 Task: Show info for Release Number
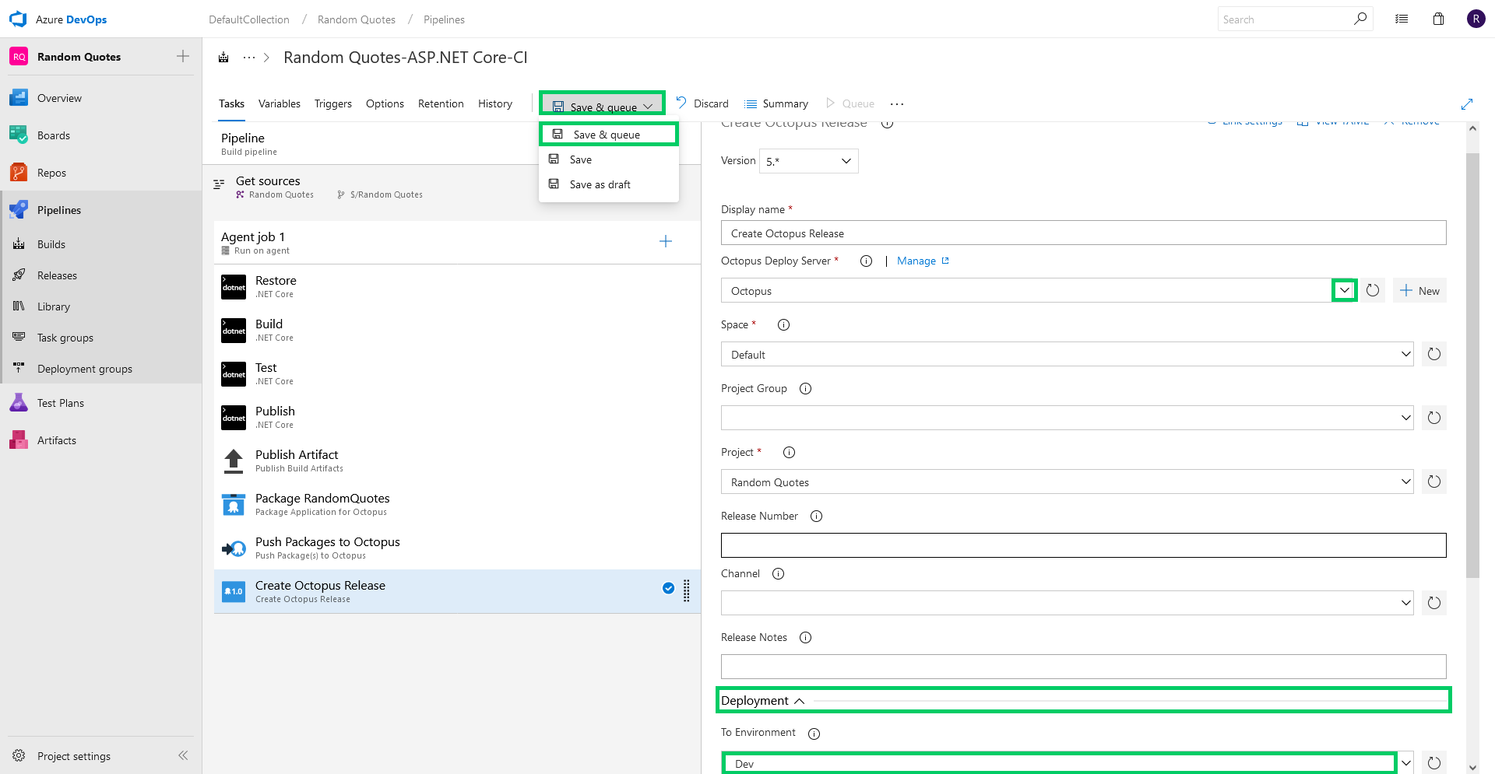(x=816, y=517)
